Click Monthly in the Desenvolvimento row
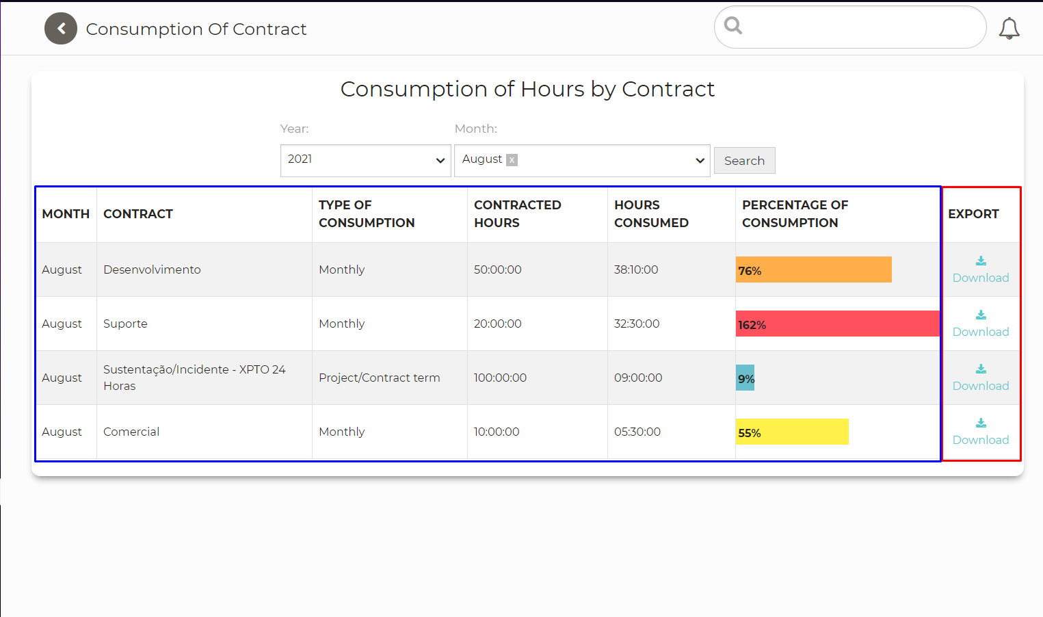Viewport: 1043px width, 617px height. [x=342, y=270]
